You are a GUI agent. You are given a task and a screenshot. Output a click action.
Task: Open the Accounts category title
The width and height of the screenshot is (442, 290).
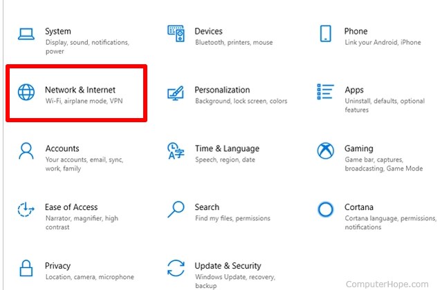click(x=62, y=148)
